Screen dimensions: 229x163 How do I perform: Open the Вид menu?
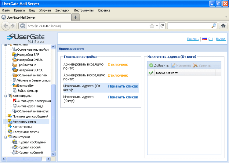point(32,10)
